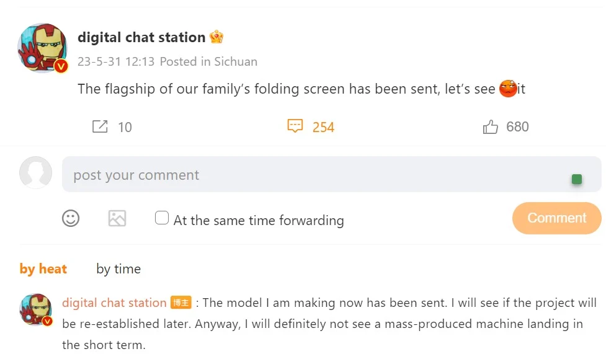Focus the "post your comment" input field
606x354 pixels.
[310, 175]
